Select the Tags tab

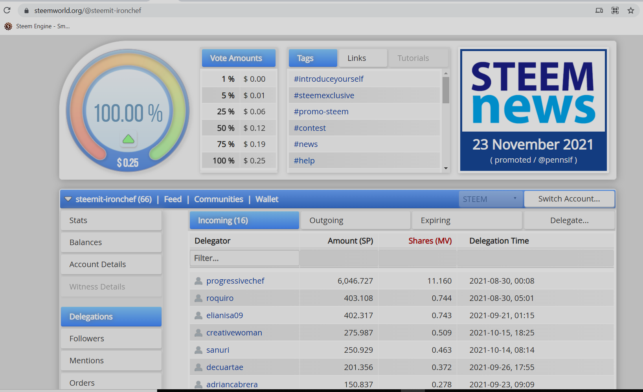pos(313,58)
